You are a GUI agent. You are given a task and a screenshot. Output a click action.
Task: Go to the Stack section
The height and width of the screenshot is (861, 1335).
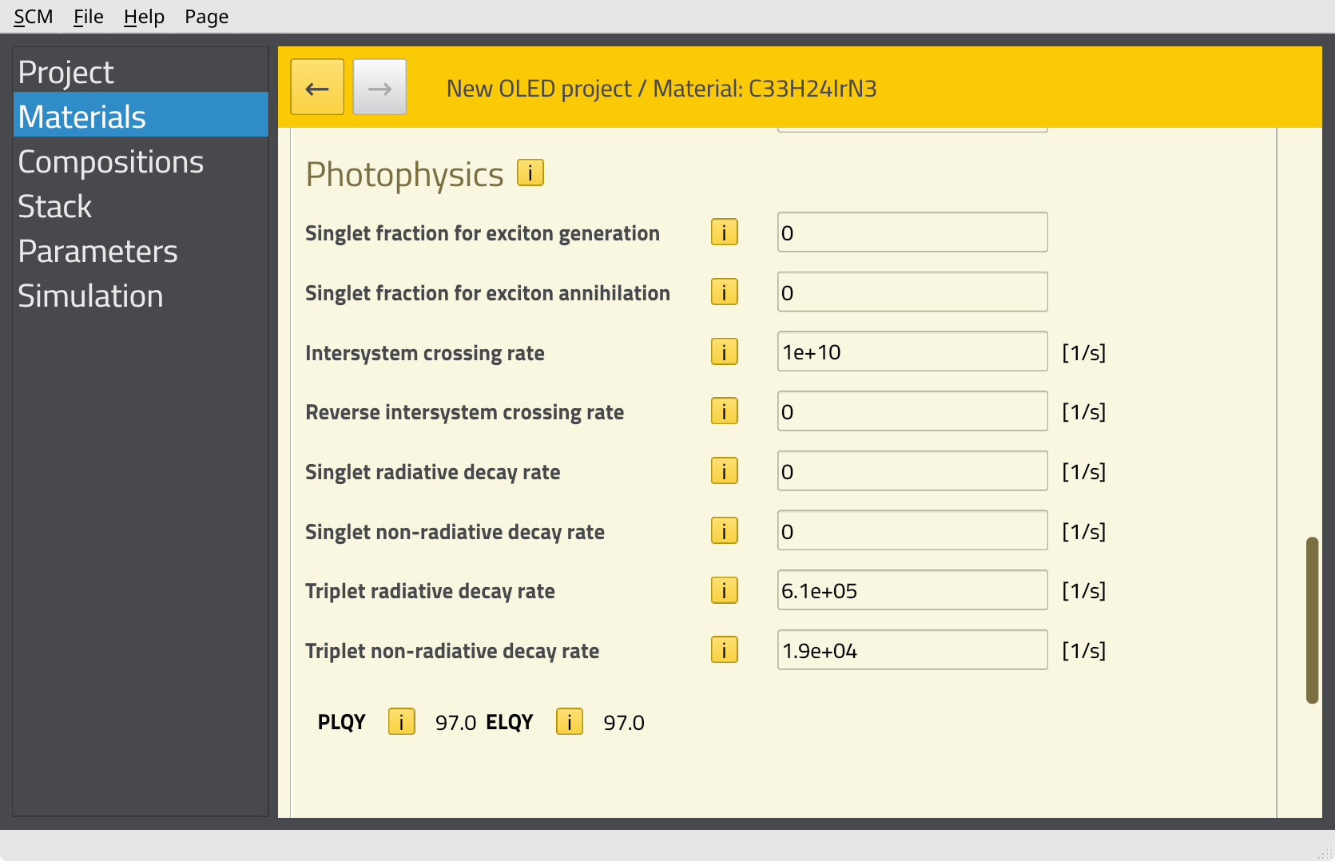click(55, 207)
